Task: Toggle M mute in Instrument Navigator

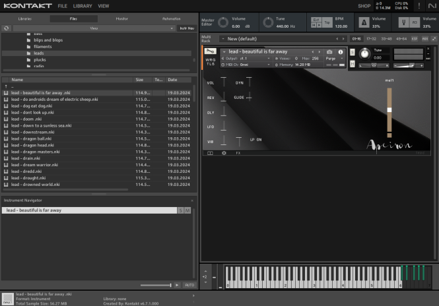Action: click(187, 210)
